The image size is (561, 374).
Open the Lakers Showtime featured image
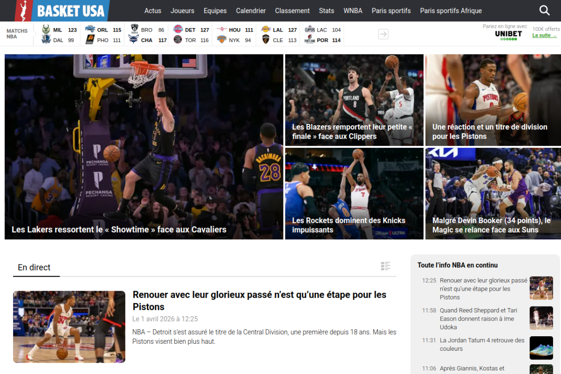[x=144, y=146]
